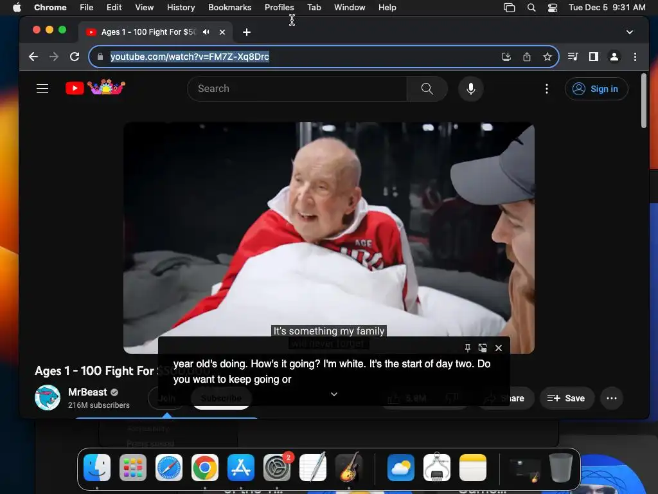
Task: Reload the YouTube page
Action: click(x=75, y=57)
